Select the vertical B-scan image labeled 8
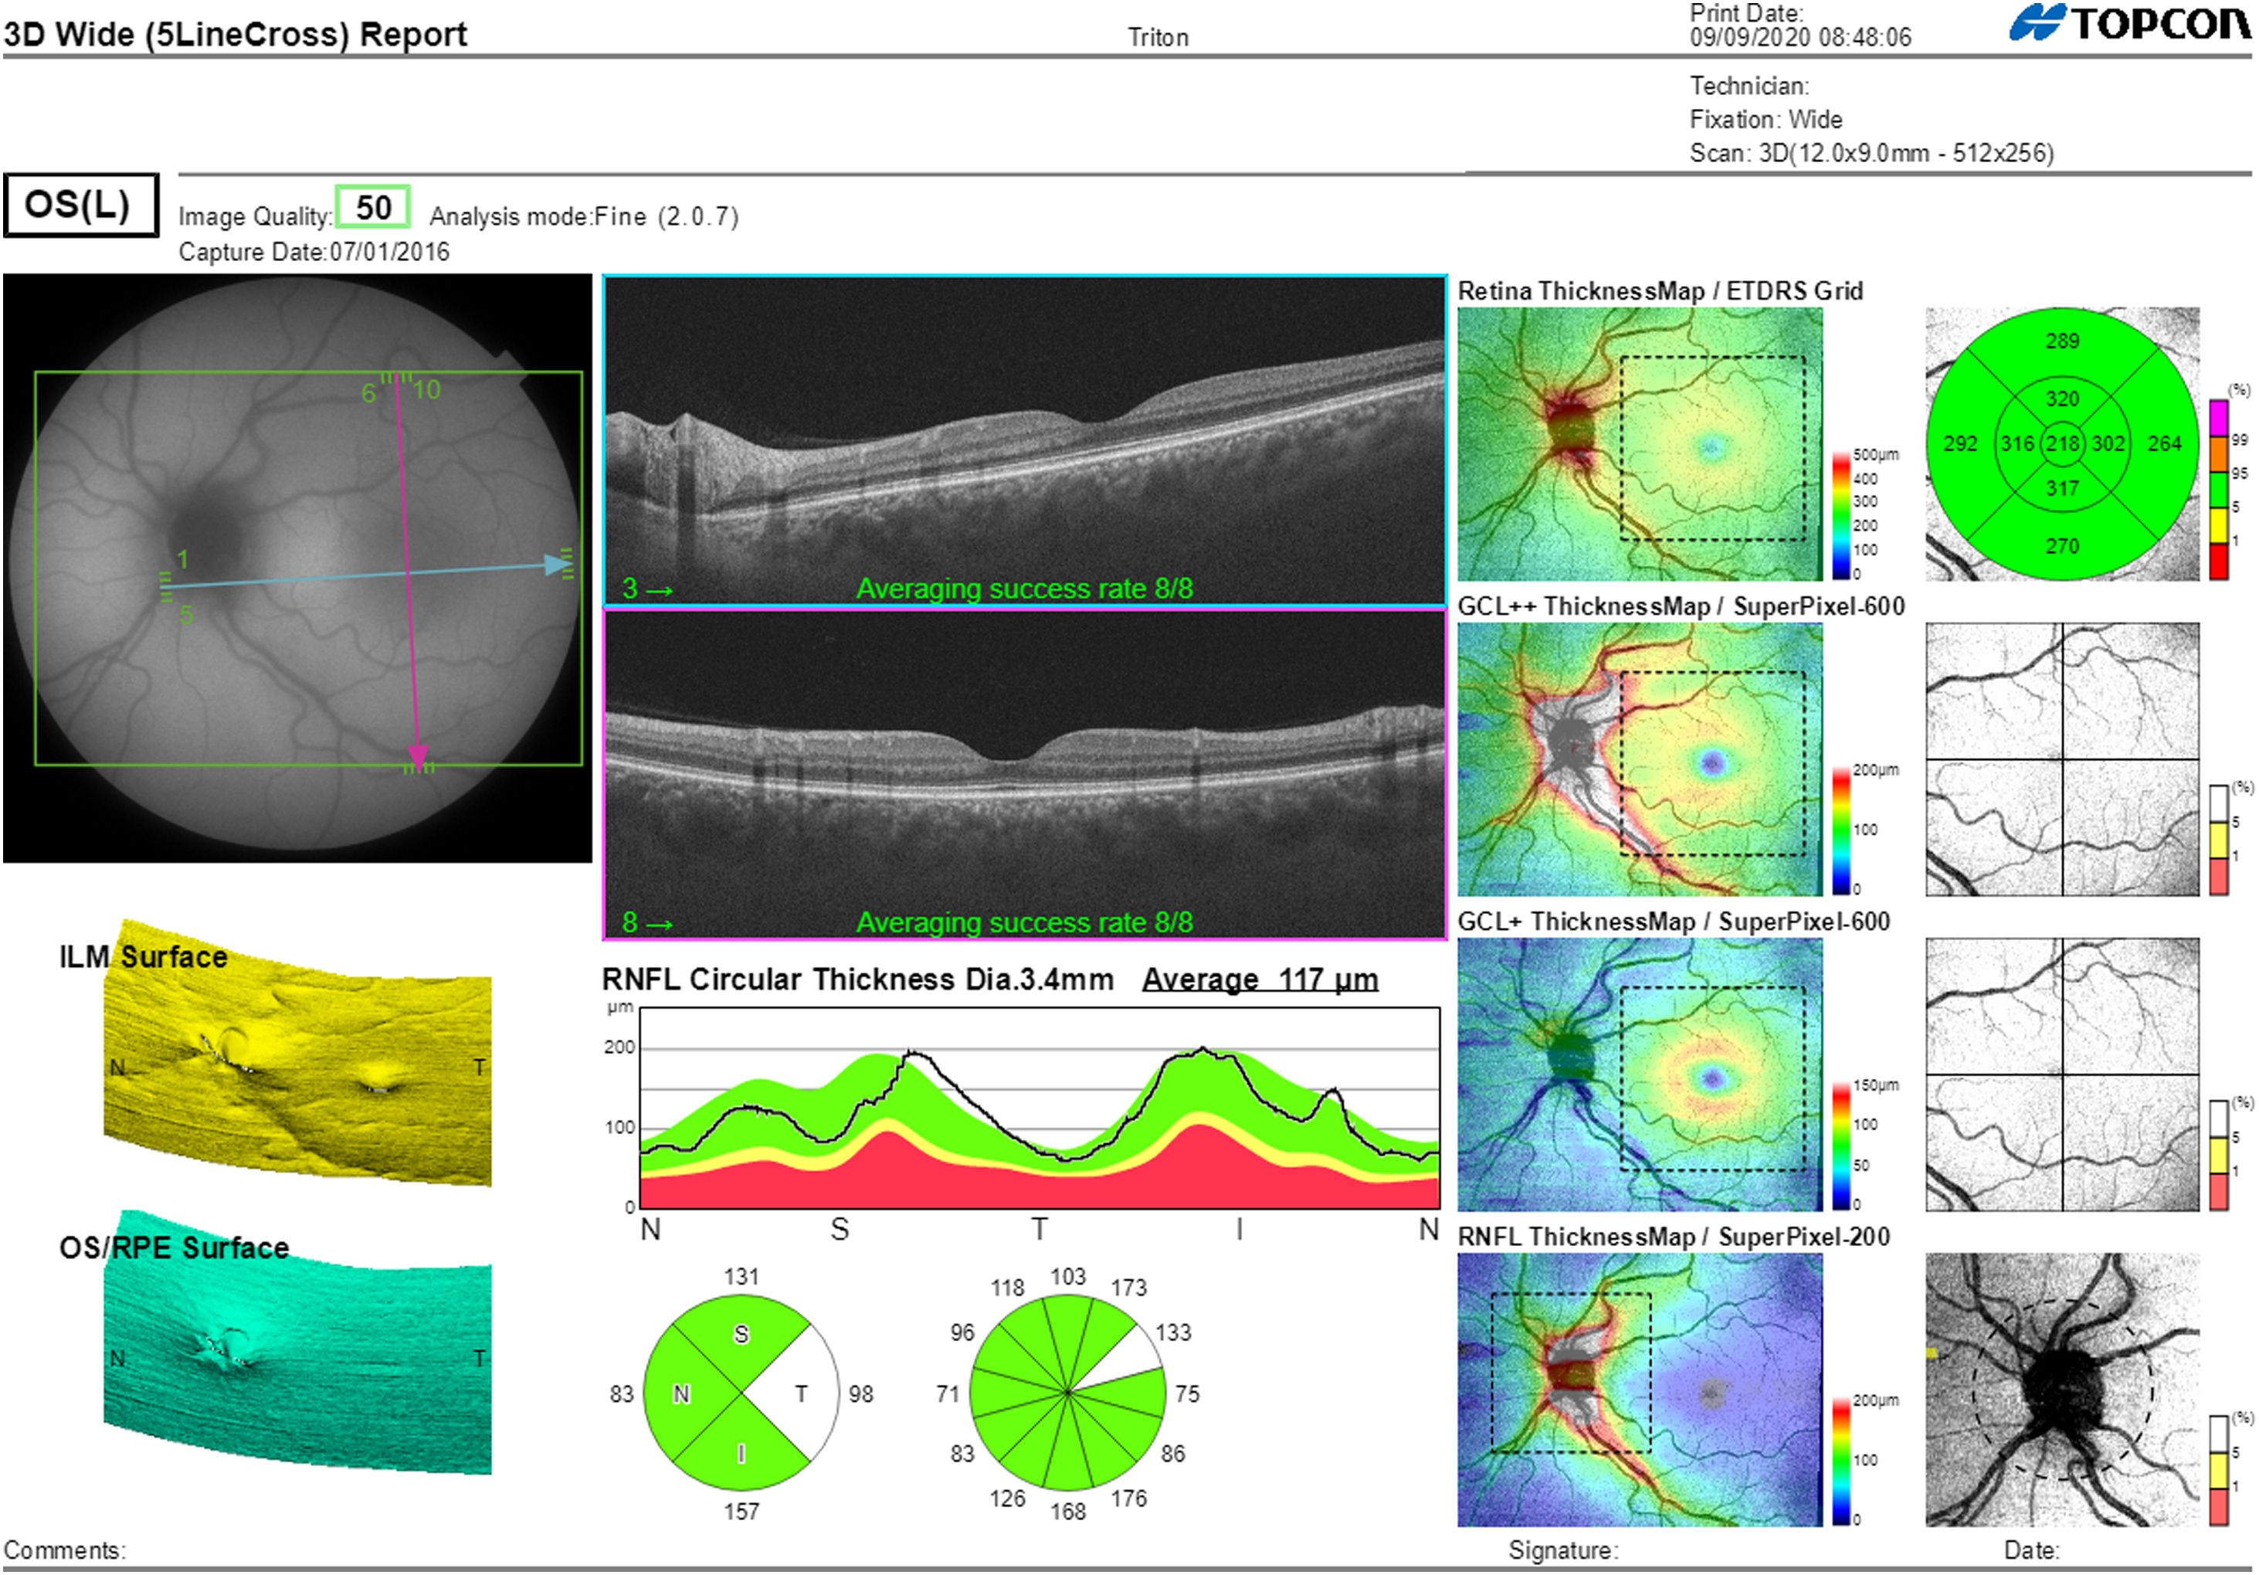This screenshot has height=1575, width=2259. pos(1023,773)
